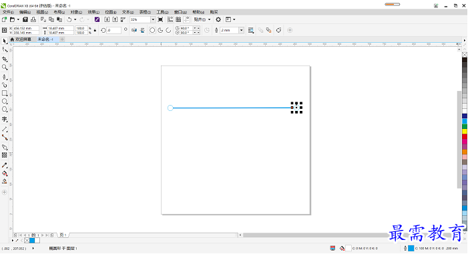
Task: Select the Freehand pen tool
Action: 5,77
